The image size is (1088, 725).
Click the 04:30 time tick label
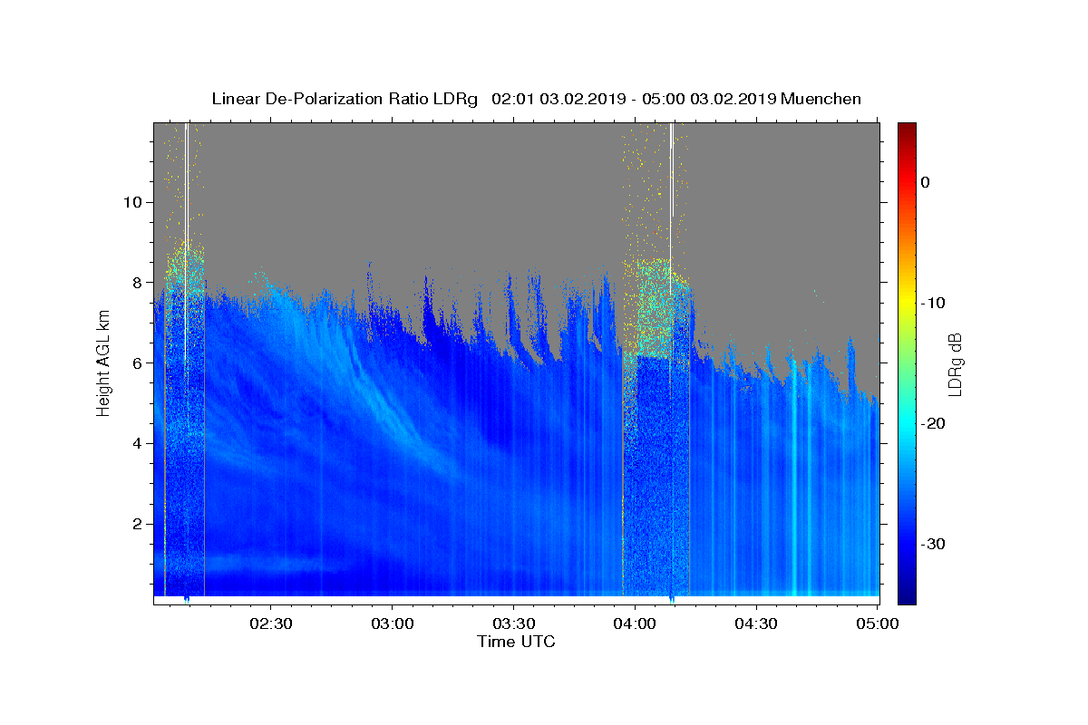tap(756, 623)
